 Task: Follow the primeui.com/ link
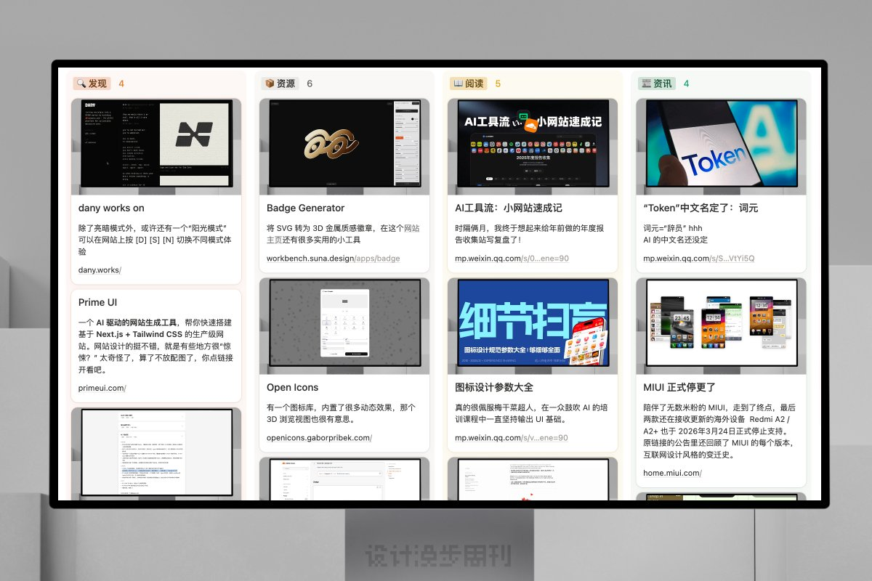click(102, 389)
